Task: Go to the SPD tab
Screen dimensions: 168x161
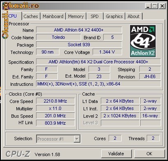Action: 95,16
